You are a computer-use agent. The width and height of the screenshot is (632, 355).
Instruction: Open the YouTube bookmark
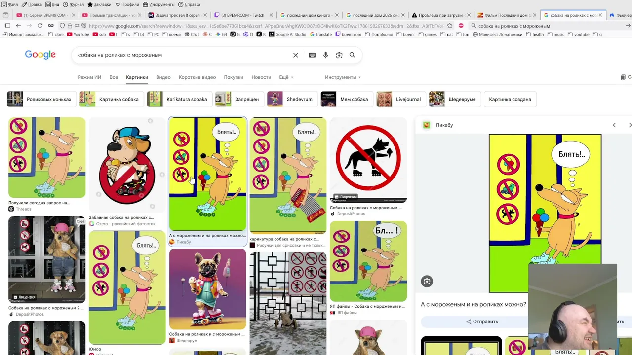point(78,35)
